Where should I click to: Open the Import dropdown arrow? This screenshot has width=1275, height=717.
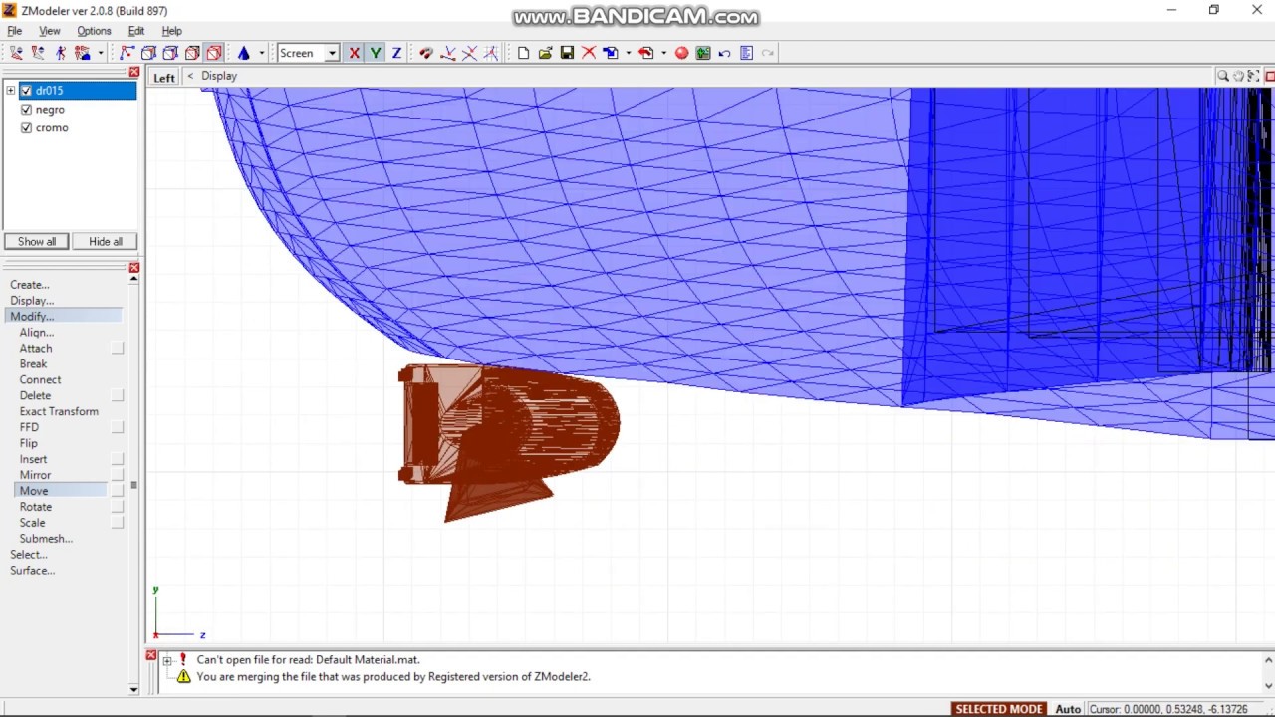click(628, 53)
